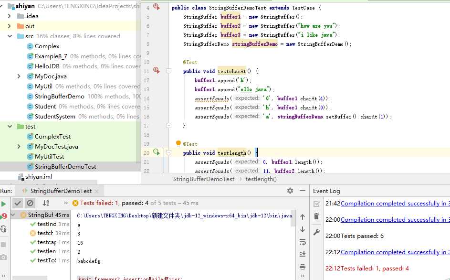Fold testcharAt method at line 11
The height and width of the screenshot is (280, 450).
pos(169,71)
